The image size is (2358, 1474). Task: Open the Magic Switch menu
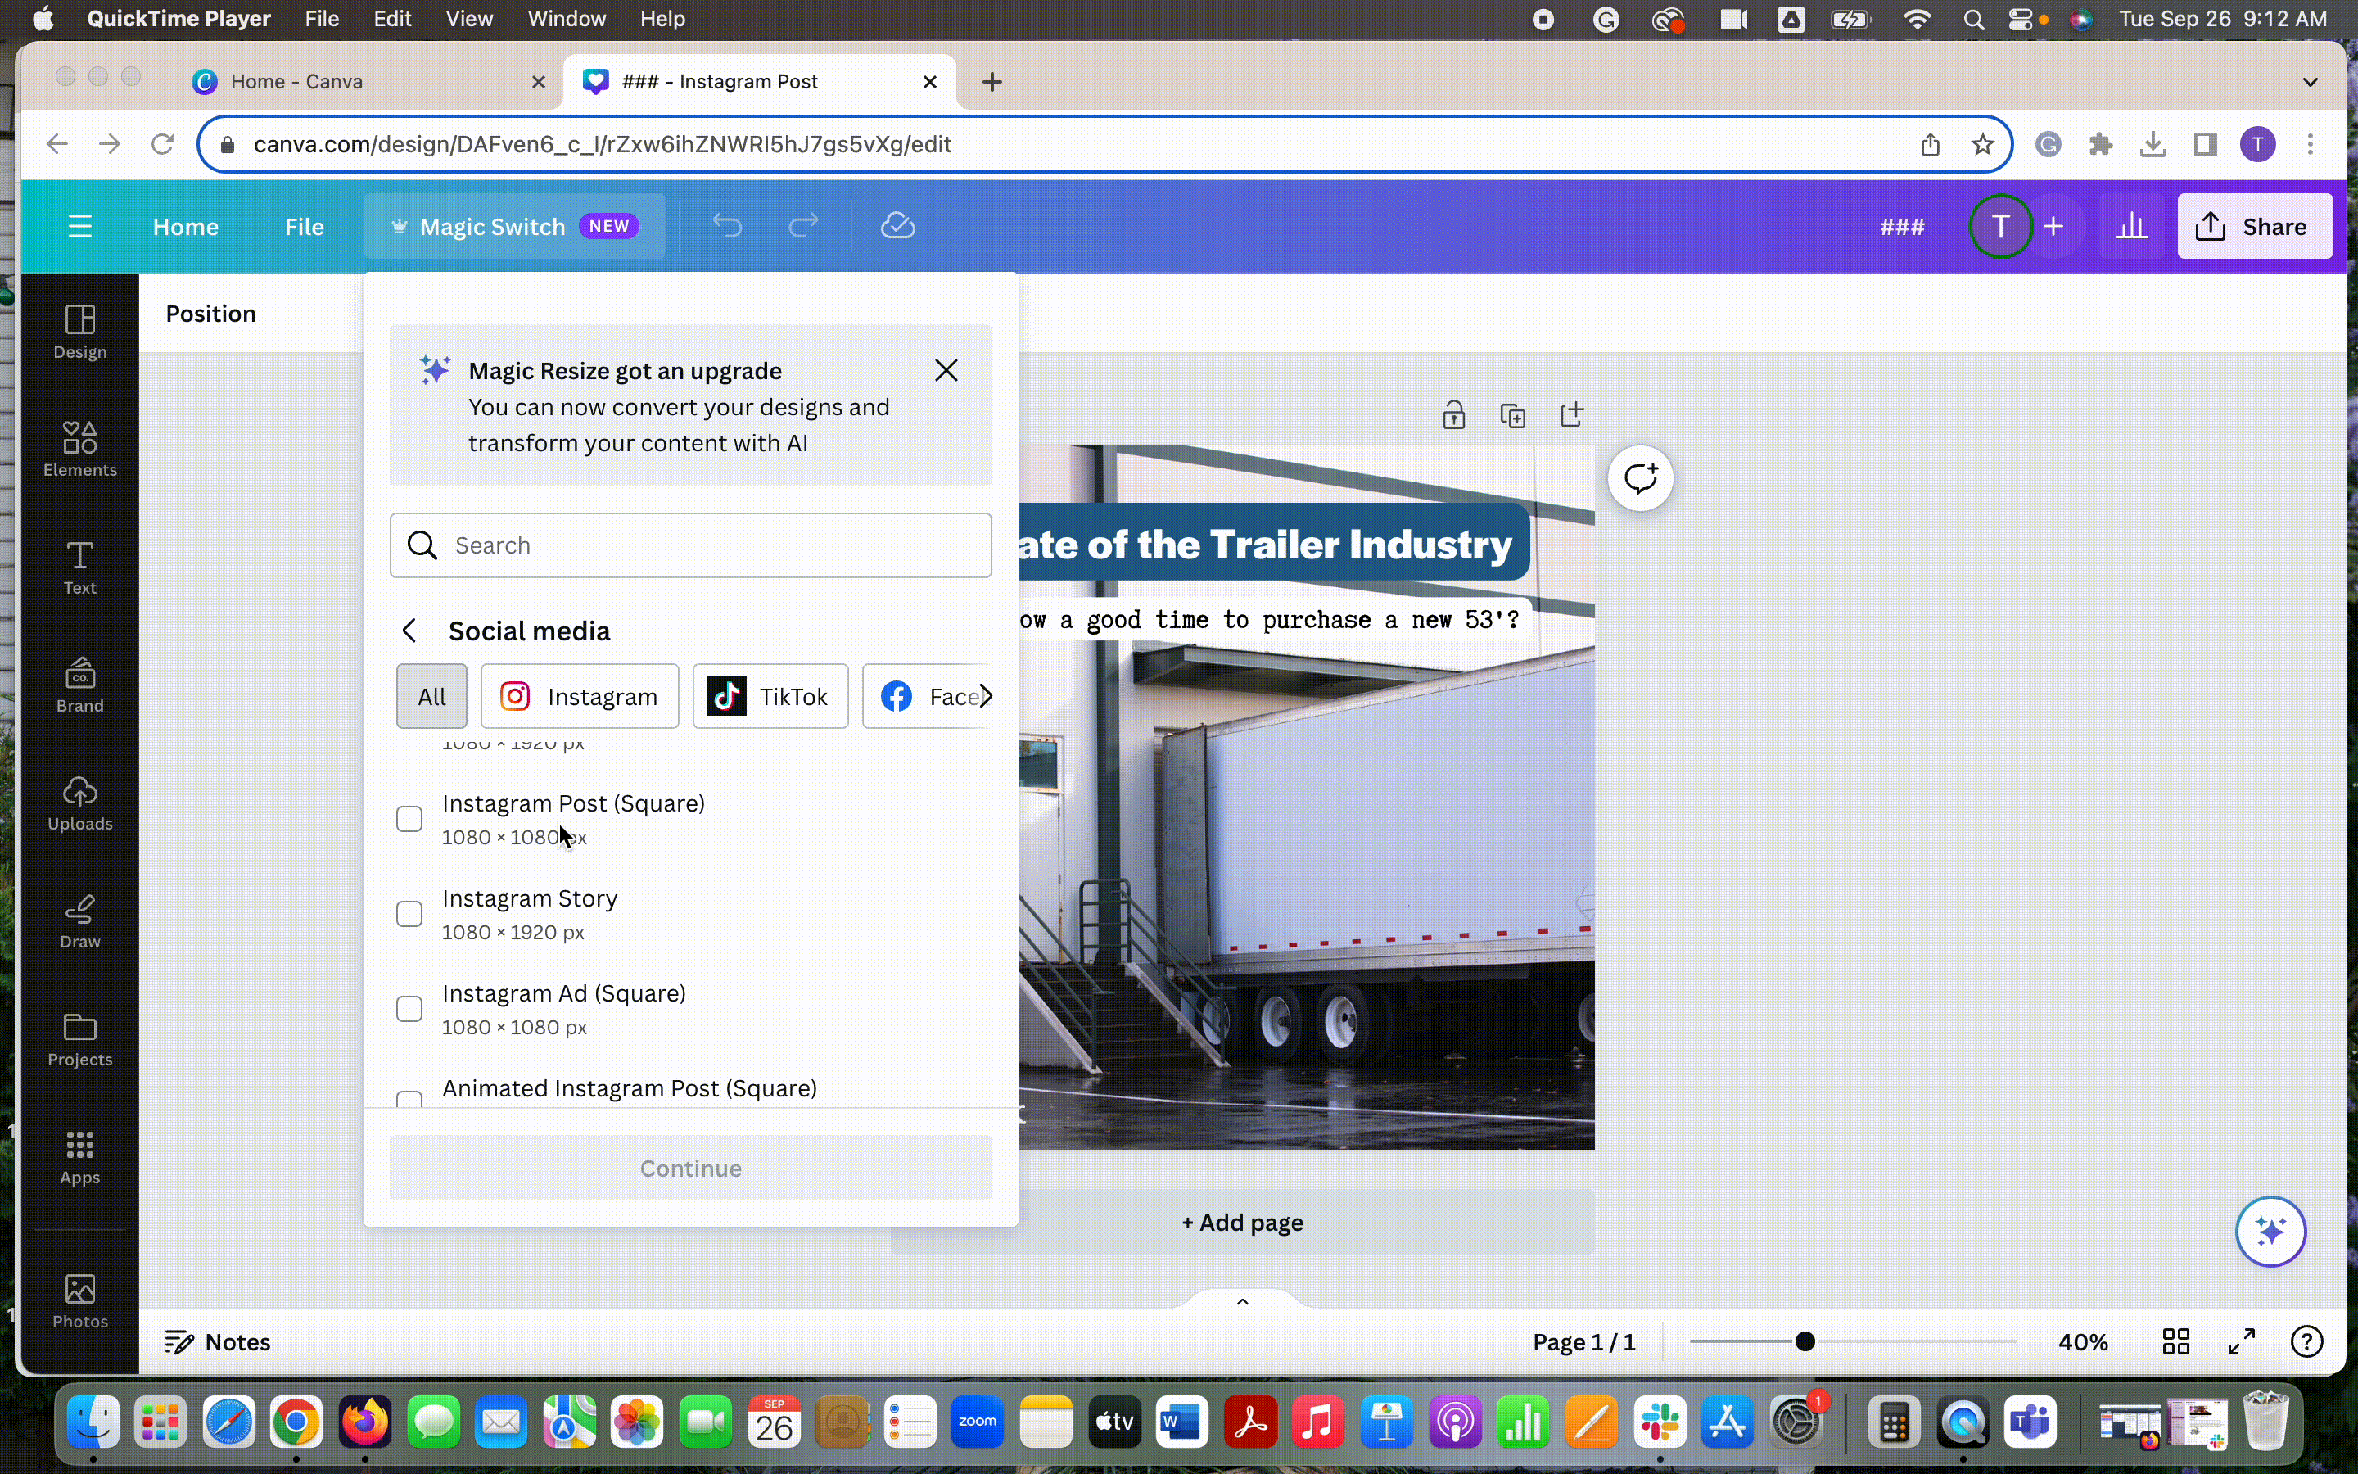pyautogui.click(x=514, y=226)
